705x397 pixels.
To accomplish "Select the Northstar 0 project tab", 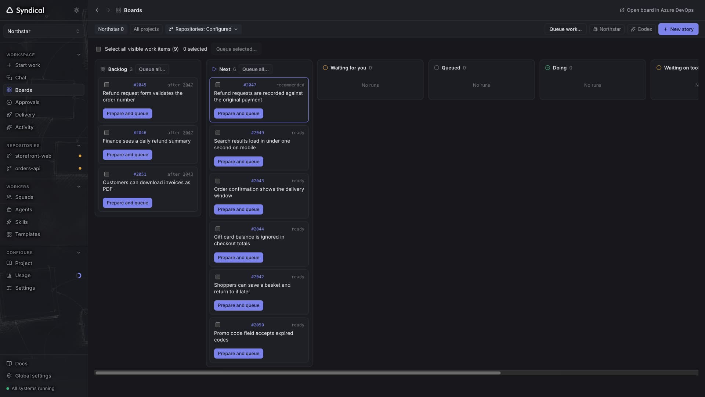I will [x=111, y=29].
